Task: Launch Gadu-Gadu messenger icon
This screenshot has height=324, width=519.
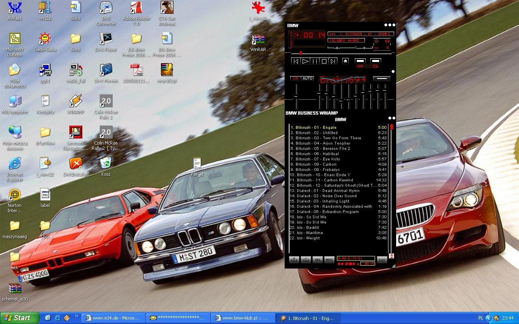Action: coord(45,42)
